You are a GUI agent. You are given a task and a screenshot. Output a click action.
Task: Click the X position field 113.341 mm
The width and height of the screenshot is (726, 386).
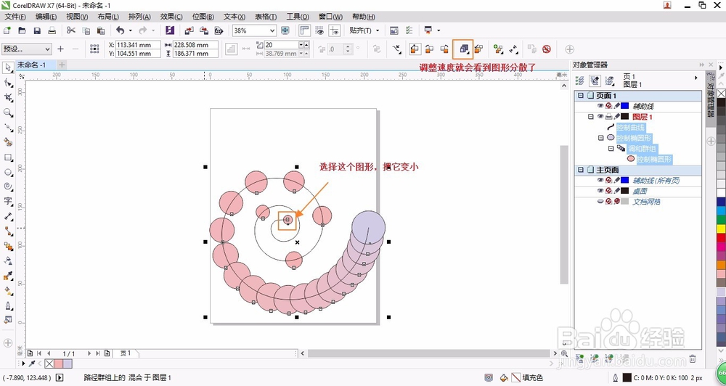138,45
